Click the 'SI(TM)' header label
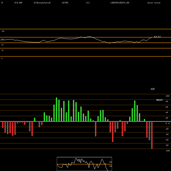The height and width of the screenshot is (171, 171). tap(65, 3)
